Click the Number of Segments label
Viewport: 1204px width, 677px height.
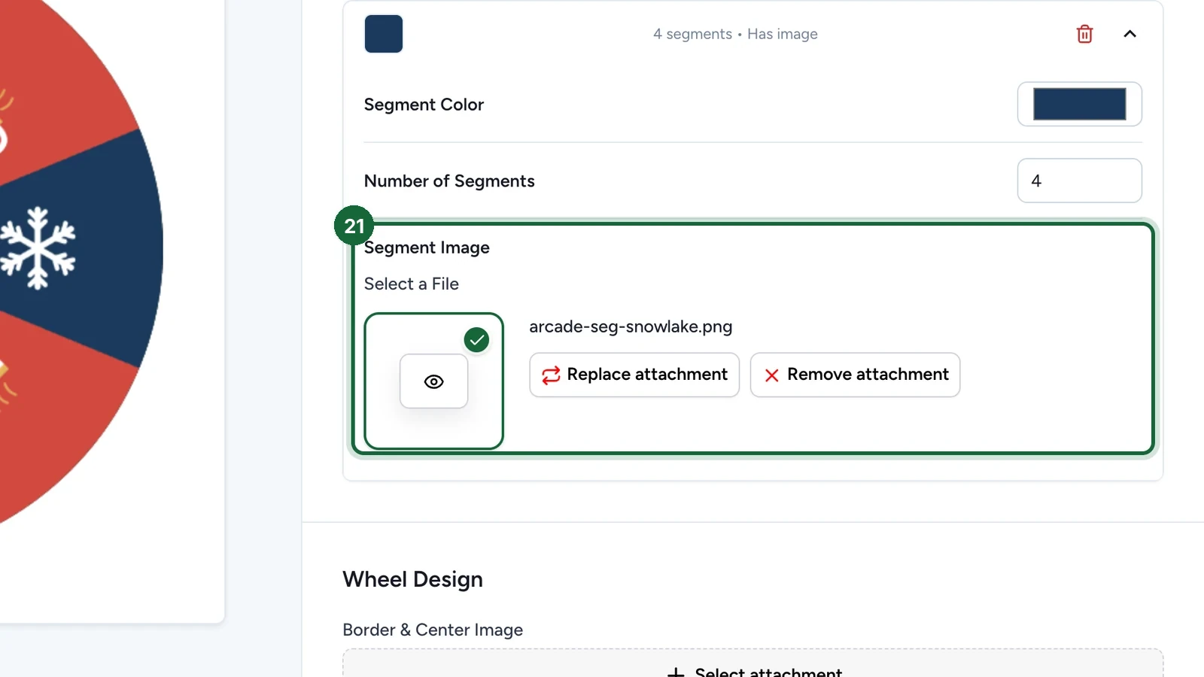coord(449,181)
